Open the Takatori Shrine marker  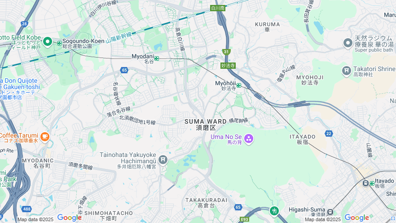click(x=347, y=71)
